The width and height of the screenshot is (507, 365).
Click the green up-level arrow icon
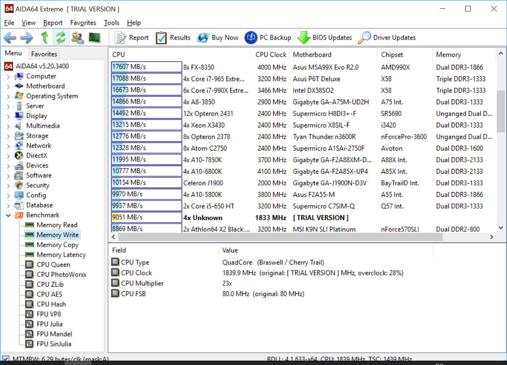tap(44, 37)
